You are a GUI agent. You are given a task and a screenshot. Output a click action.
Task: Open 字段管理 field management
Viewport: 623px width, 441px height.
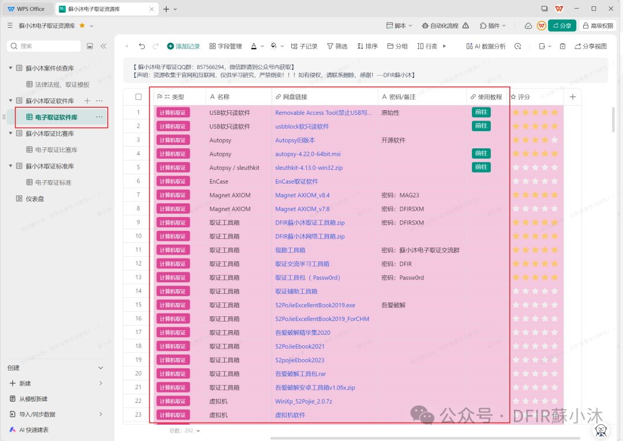click(x=226, y=46)
